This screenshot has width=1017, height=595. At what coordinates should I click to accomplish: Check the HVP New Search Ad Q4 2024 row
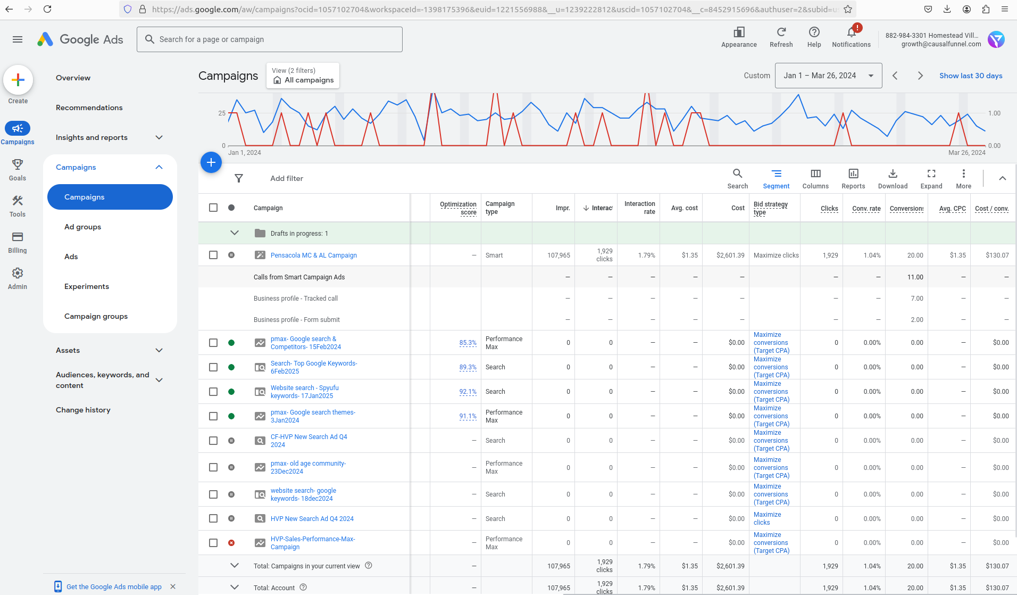213,518
